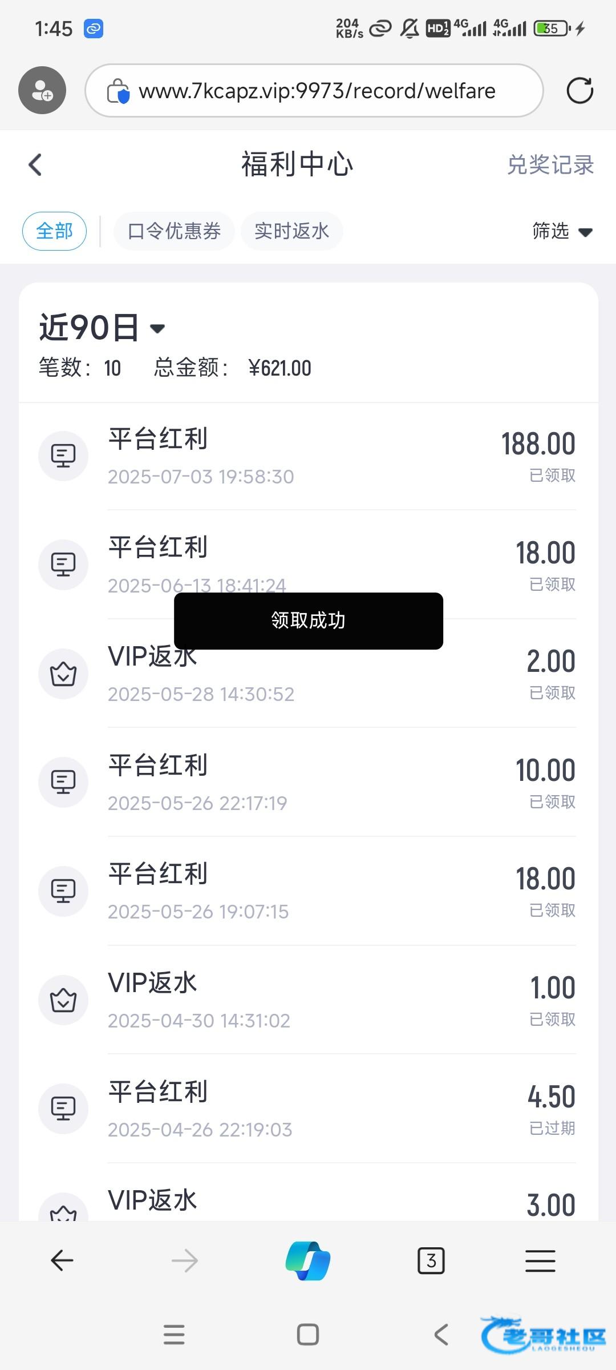Image resolution: width=616 pixels, height=1370 pixels.
Task: Tap the site security lock icon
Action: (118, 91)
